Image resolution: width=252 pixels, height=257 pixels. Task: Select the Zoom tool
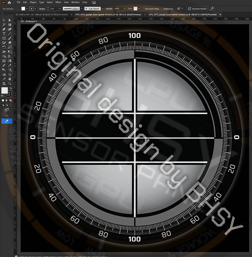click(x=10, y=84)
